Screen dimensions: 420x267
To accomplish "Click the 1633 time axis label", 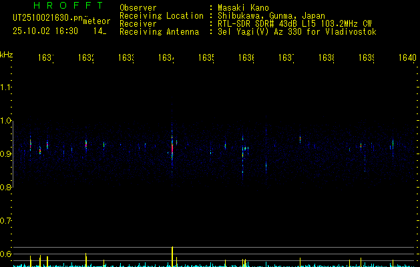I will pyautogui.click(x=126, y=57).
